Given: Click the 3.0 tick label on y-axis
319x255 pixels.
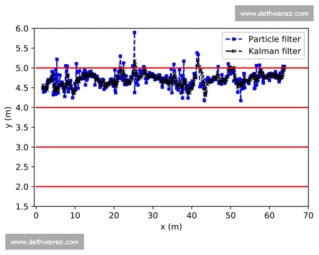Looking at the screenshot, I should (22, 147).
